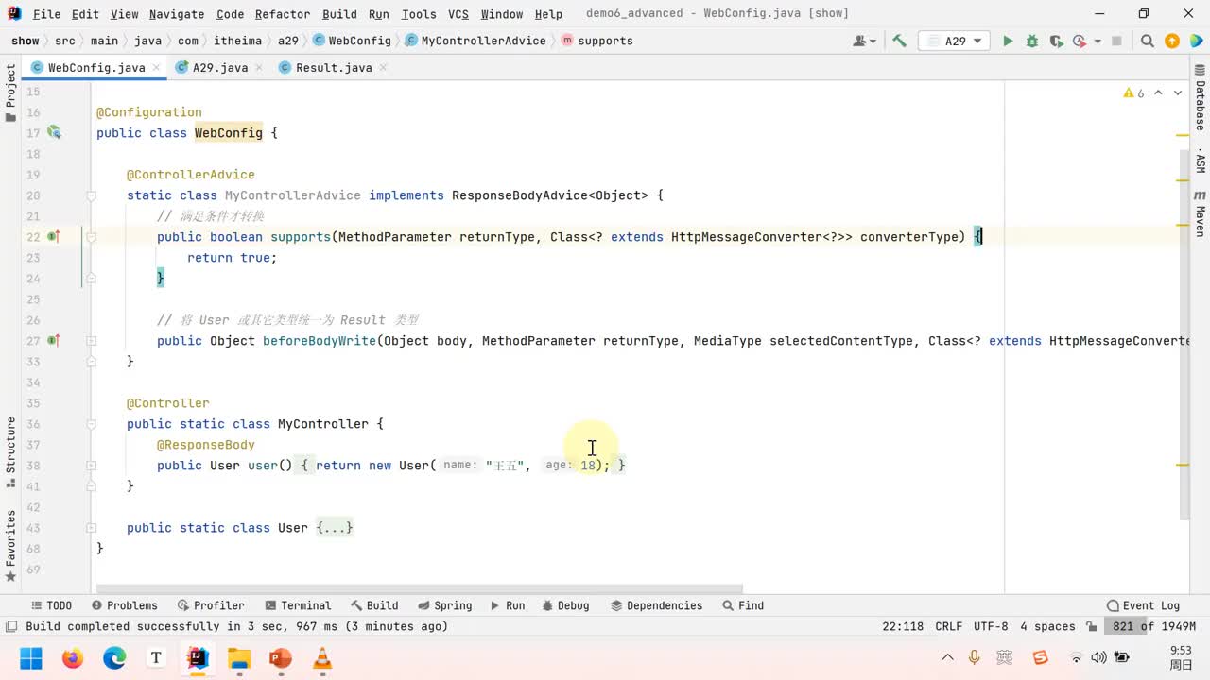Click the editor vertical scrollbar thumb
The width and height of the screenshot is (1210, 680).
click(x=1184, y=333)
